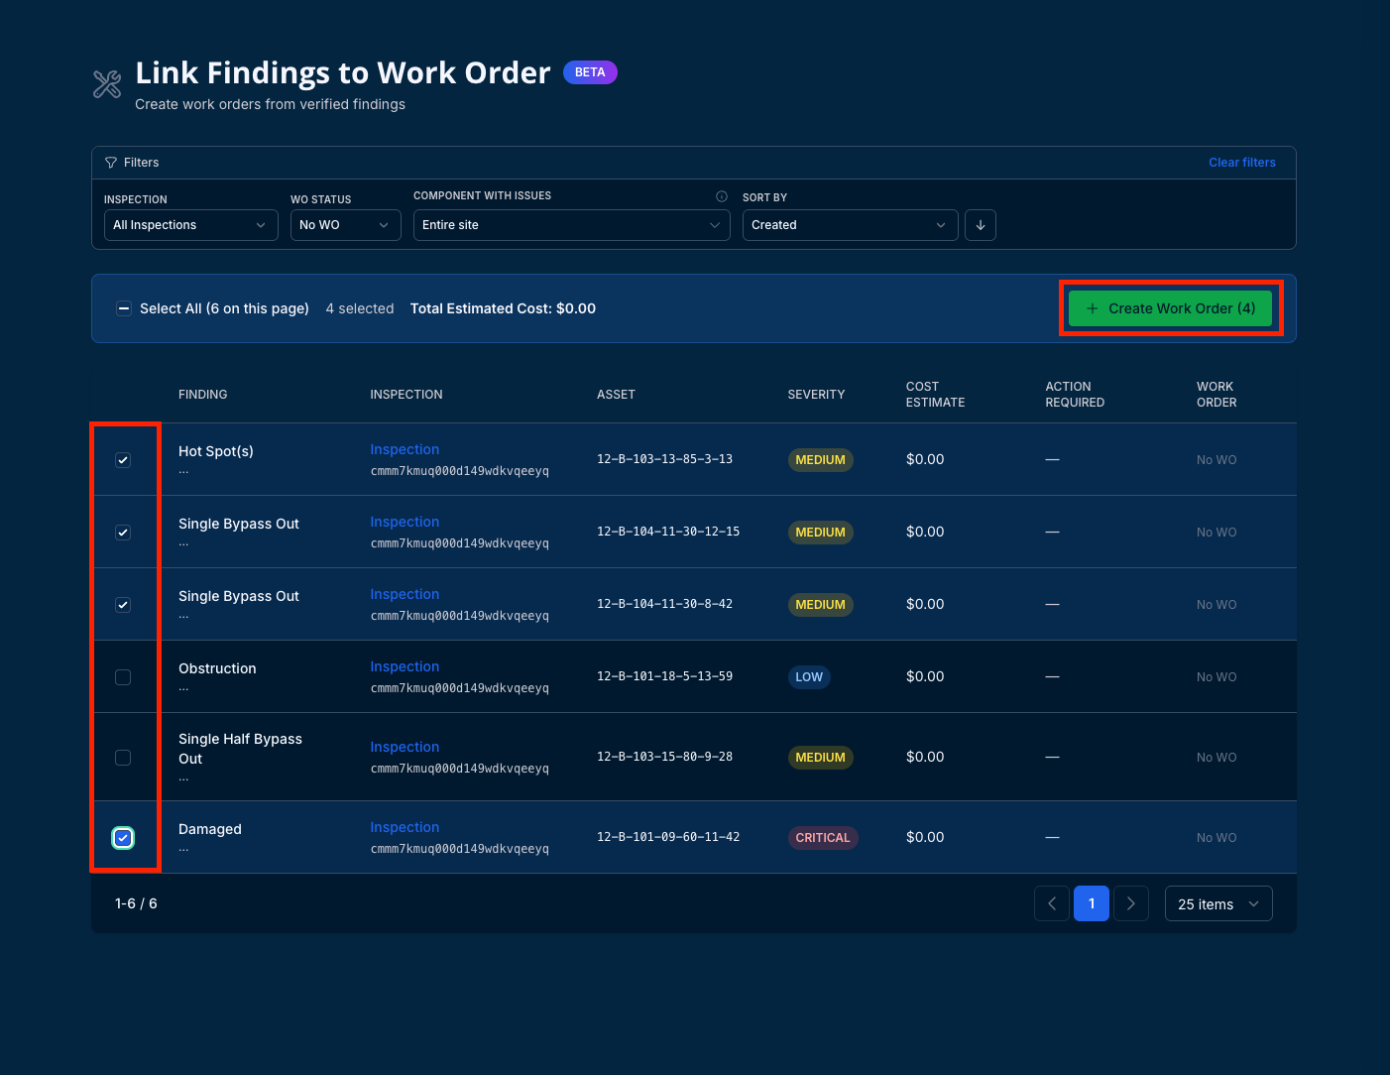The image size is (1390, 1075).
Task: Click Create Work Order (4) button
Action: click(1170, 308)
